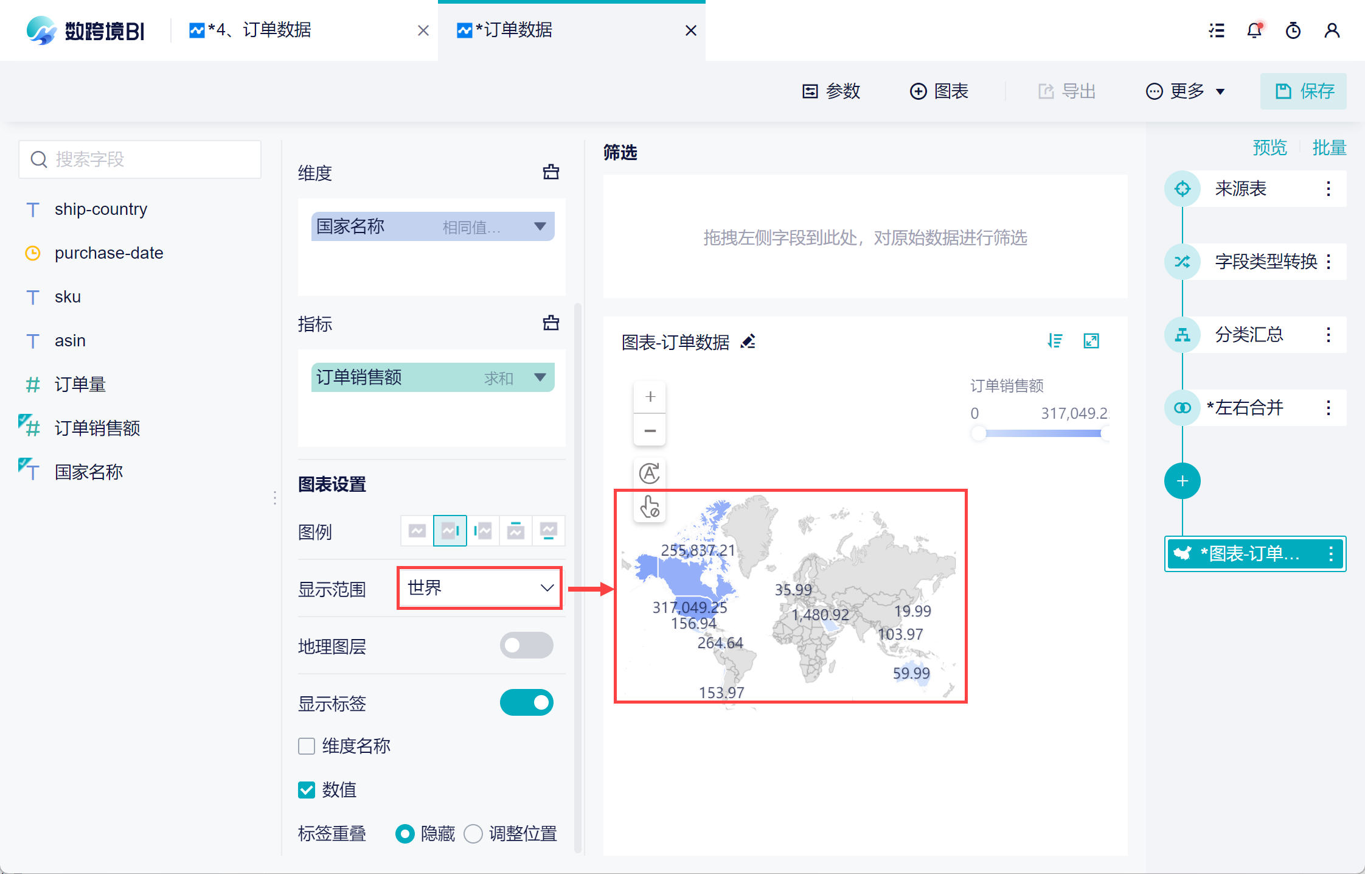Click the edit pencil beside chart title
Screen dimensions: 1365x874
pos(748,341)
